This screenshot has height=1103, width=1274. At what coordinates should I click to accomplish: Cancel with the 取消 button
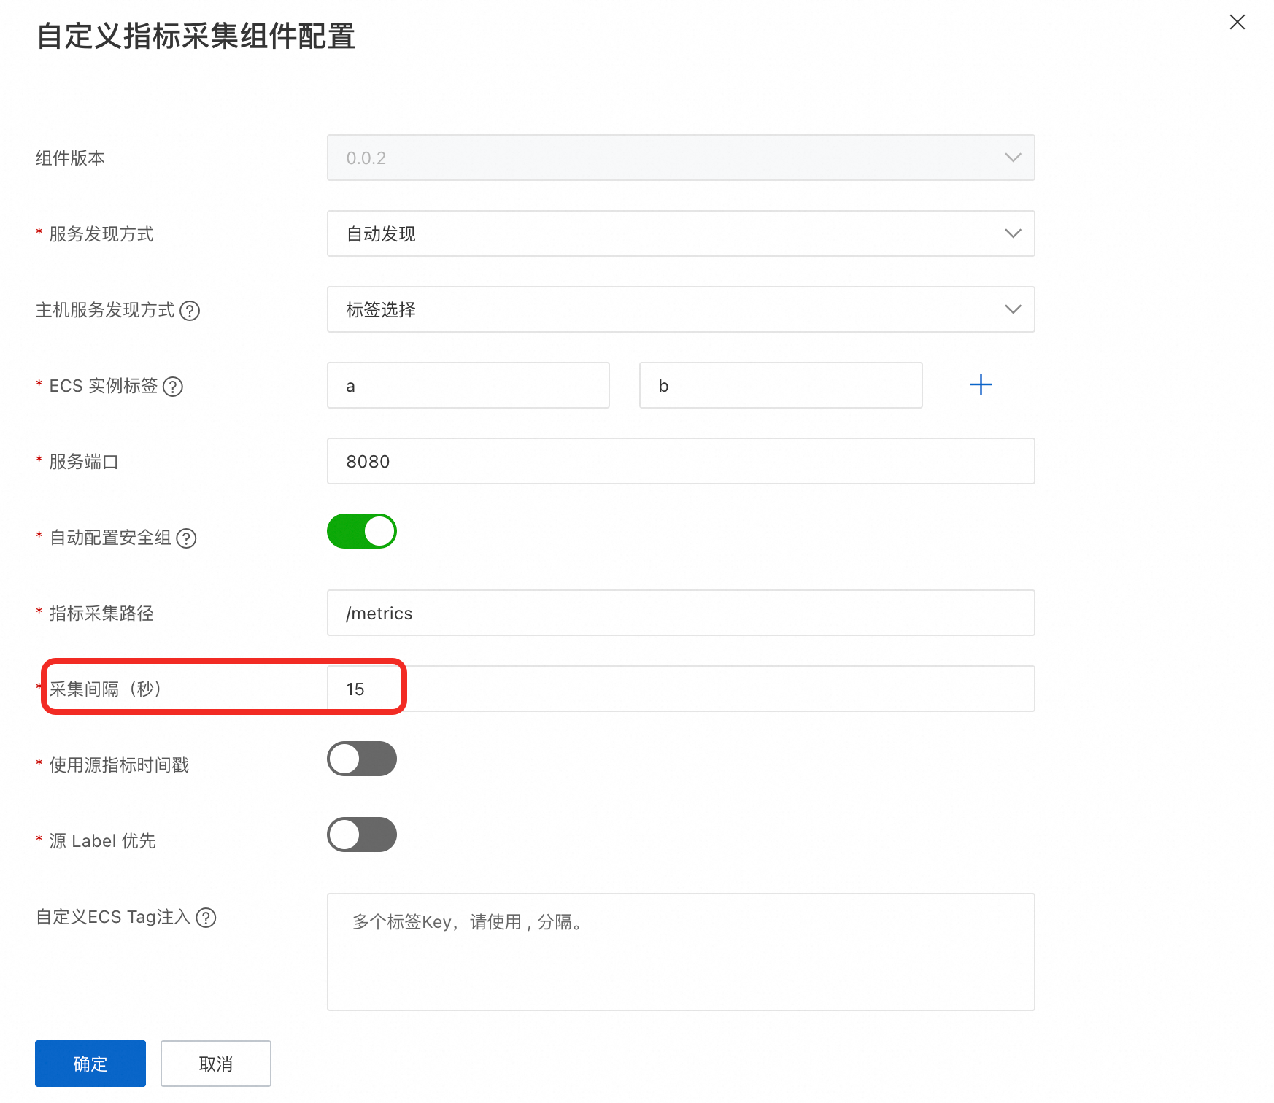pyautogui.click(x=216, y=1064)
